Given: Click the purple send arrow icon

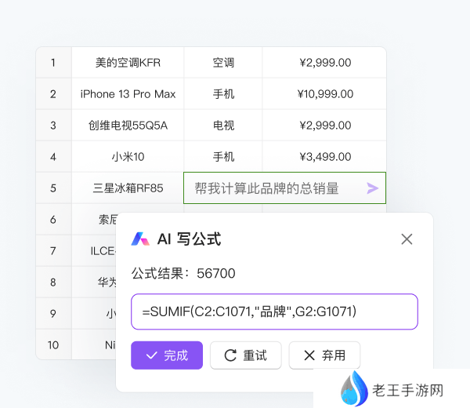Looking at the screenshot, I should [373, 188].
